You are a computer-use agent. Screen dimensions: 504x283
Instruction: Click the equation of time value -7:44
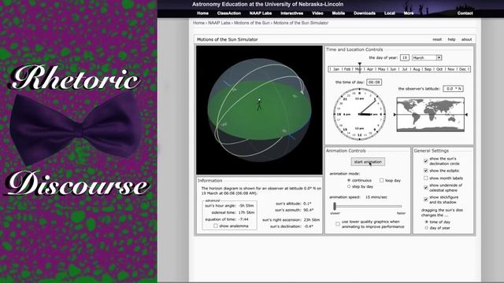click(243, 219)
